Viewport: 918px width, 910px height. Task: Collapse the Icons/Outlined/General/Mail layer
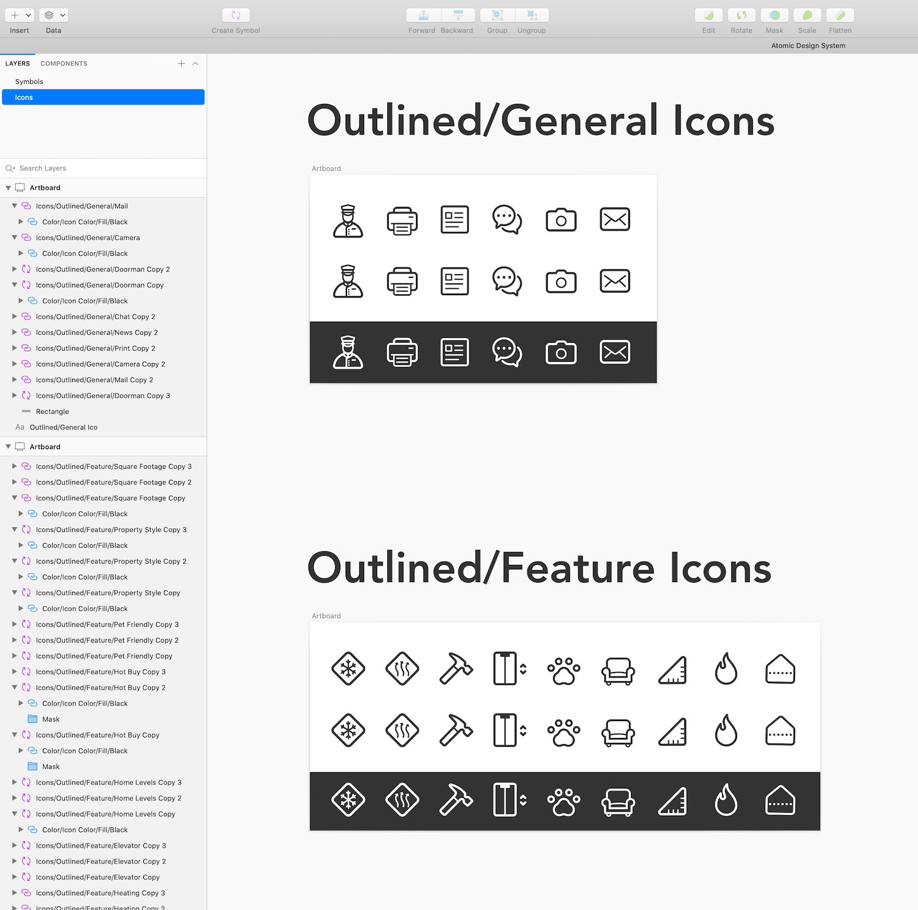[15, 206]
